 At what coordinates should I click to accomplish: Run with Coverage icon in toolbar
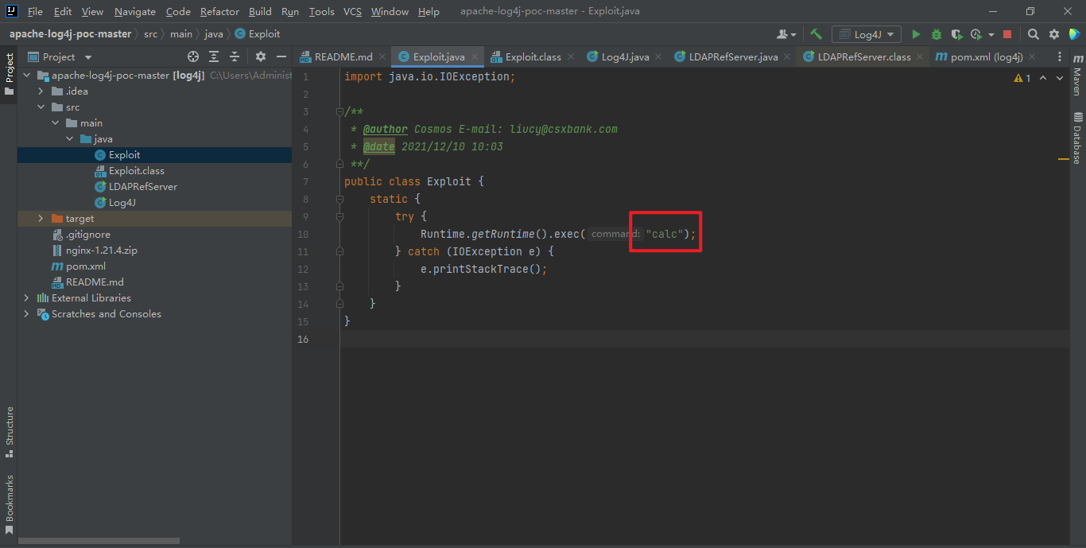pos(956,34)
